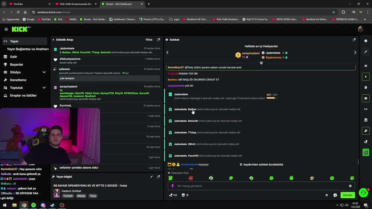Click the pencil edit icon in right sidebar
Viewport: 372px width, 209px height.
pos(366,52)
